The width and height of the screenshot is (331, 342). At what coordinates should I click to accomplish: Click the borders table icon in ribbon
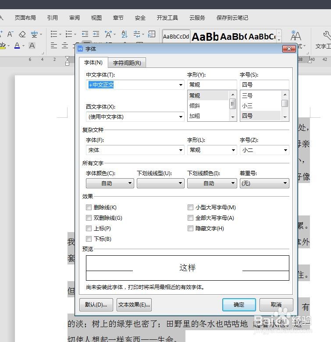tap(152, 34)
